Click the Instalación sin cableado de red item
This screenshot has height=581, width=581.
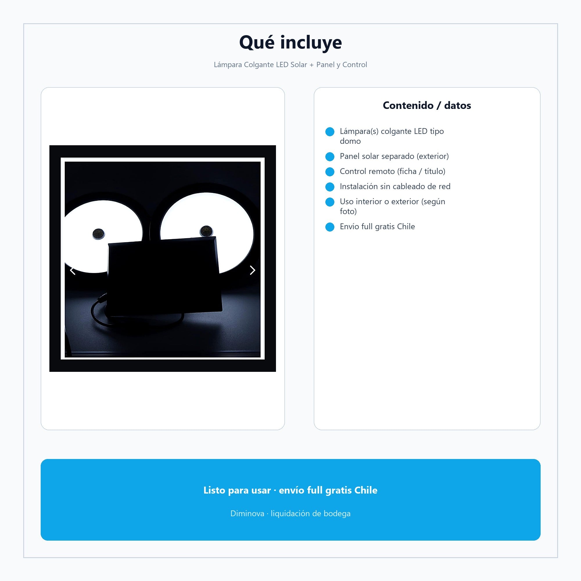395,187
